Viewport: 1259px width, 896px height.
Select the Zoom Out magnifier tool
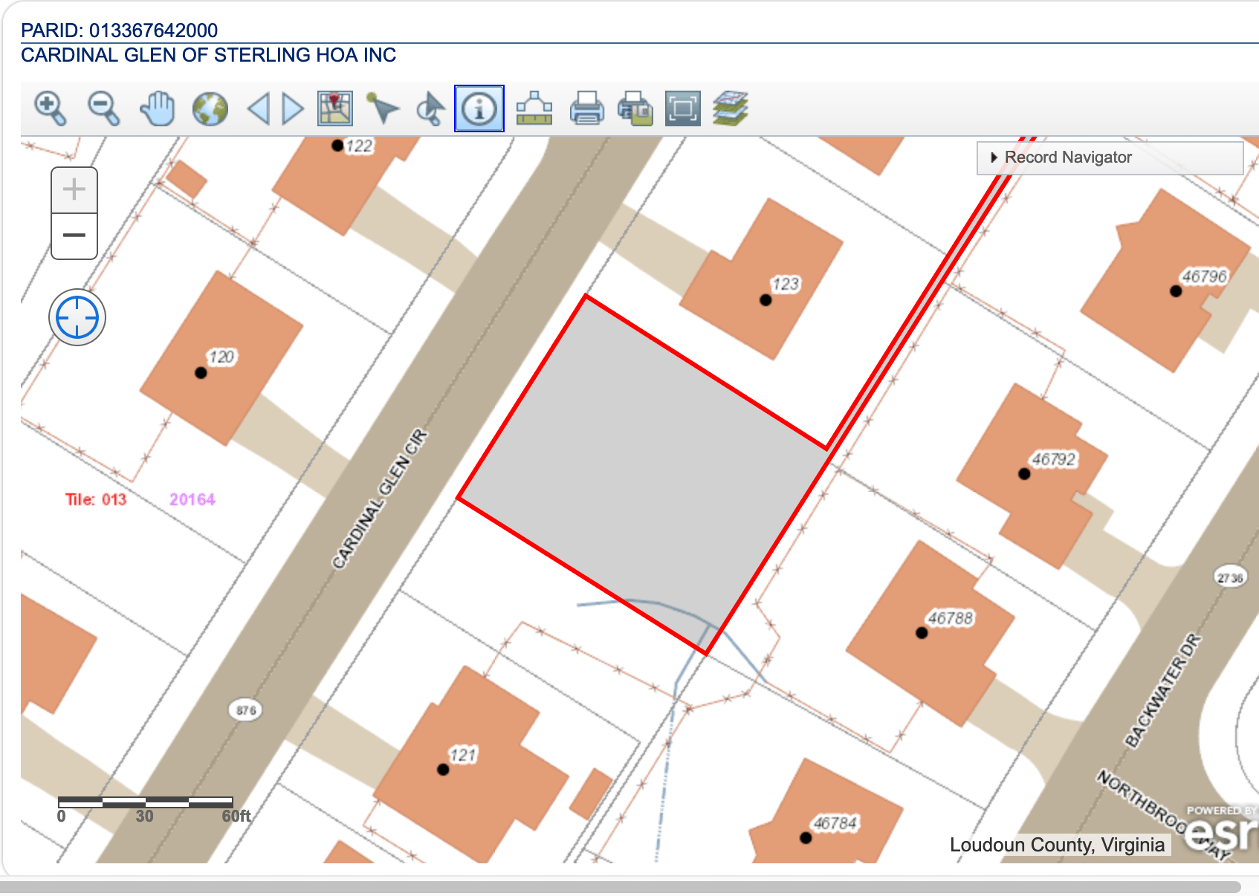(103, 108)
